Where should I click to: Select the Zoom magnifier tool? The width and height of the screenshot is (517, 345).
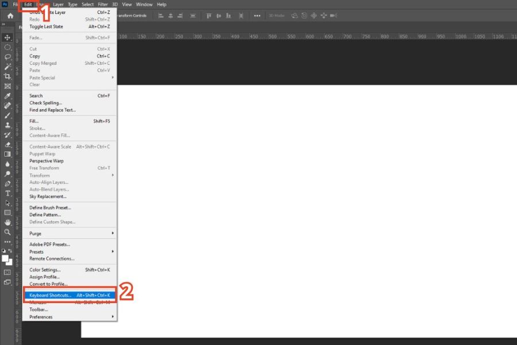7,232
